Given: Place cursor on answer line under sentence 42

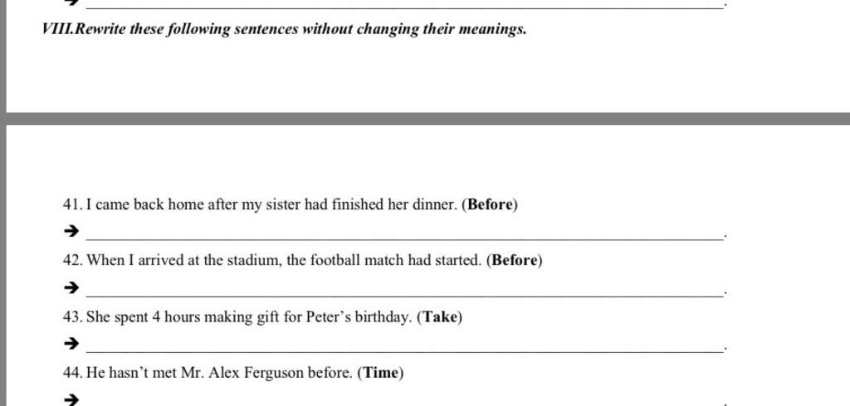Looking at the screenshot, I should [404, 295].
